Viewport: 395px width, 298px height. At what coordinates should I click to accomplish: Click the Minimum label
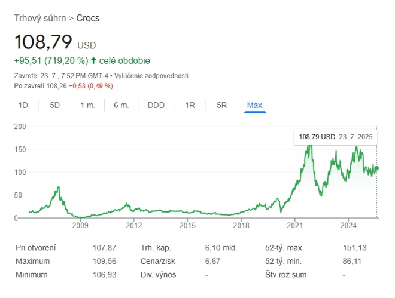(32, 275)
